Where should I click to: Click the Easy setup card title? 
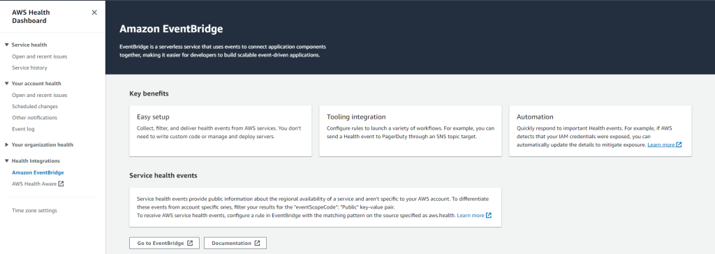153,117
